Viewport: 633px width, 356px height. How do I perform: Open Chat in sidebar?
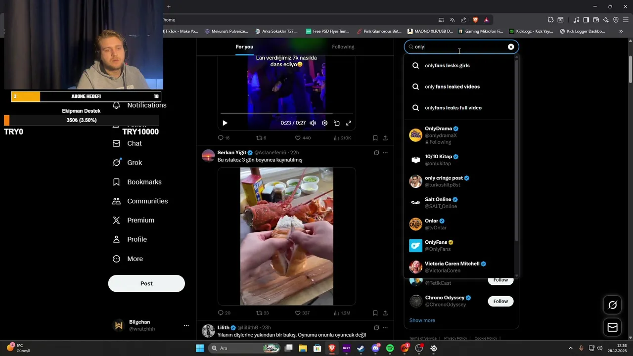[127, 143]
